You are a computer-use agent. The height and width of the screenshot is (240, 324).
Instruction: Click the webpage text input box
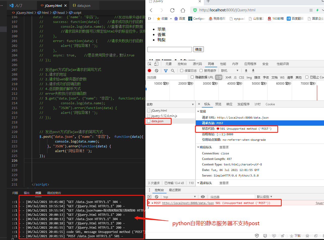(x=170, y=49)
